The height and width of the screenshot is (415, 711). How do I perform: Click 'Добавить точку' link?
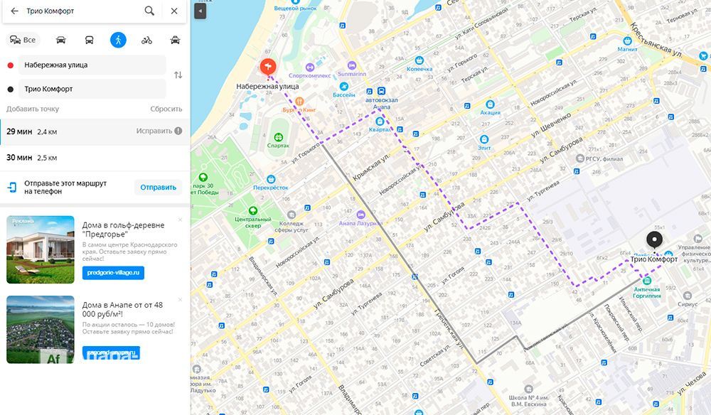[33, 109]
